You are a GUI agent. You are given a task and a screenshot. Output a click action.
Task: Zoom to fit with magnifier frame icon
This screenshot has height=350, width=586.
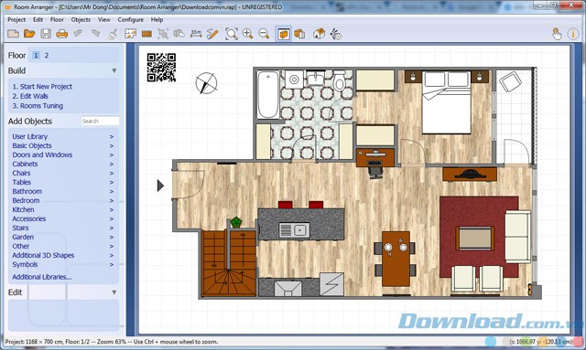pyautogui.click(x=232, y=34)
